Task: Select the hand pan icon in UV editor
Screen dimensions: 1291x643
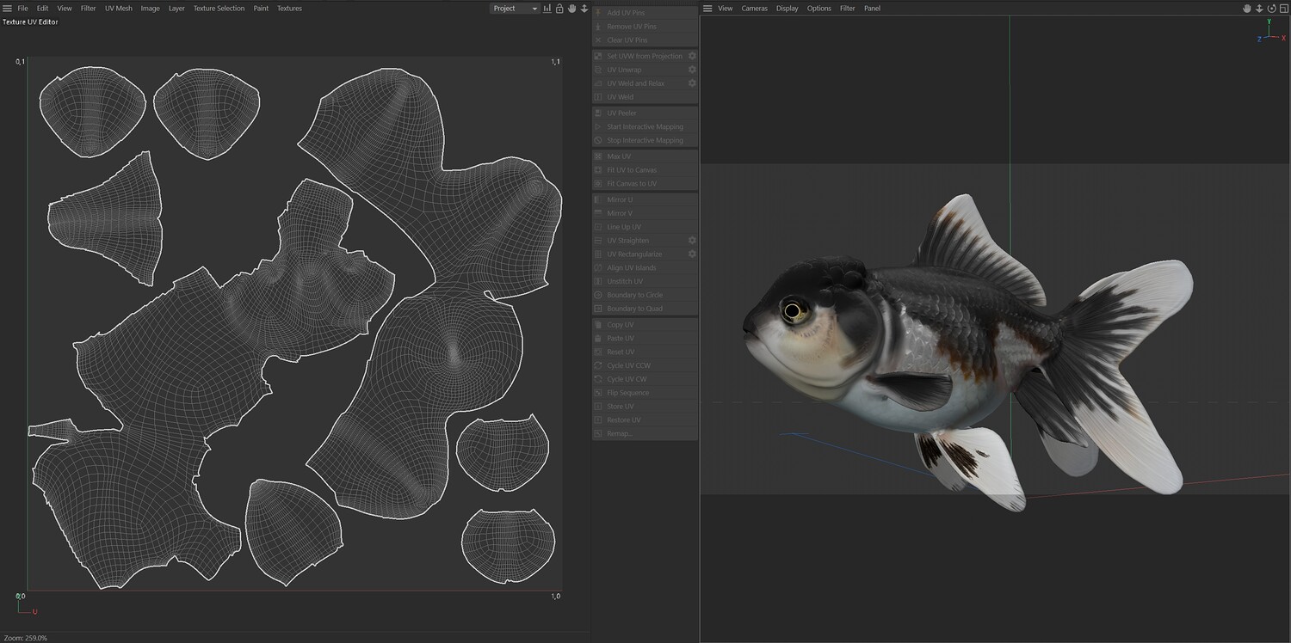Action: tap(571, 9)
